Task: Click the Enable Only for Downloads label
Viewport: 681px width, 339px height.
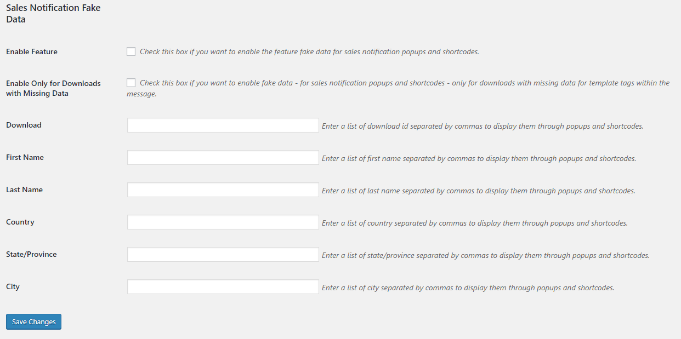Action: (53, 88)
